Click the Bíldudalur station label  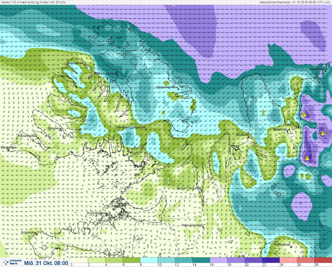pyautogui.click(x=54, y=128)
